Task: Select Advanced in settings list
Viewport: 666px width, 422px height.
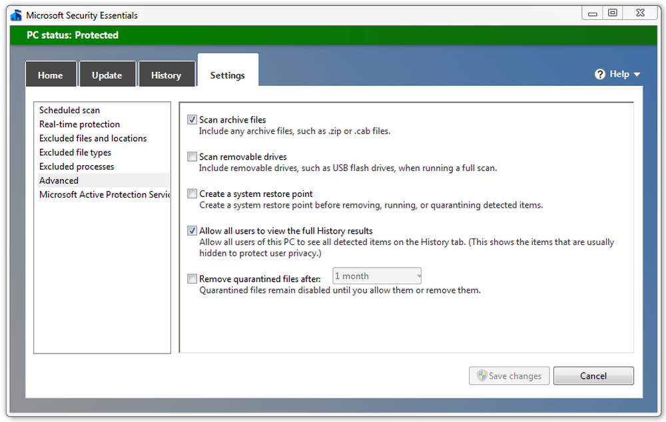Action: click(103, 180)
